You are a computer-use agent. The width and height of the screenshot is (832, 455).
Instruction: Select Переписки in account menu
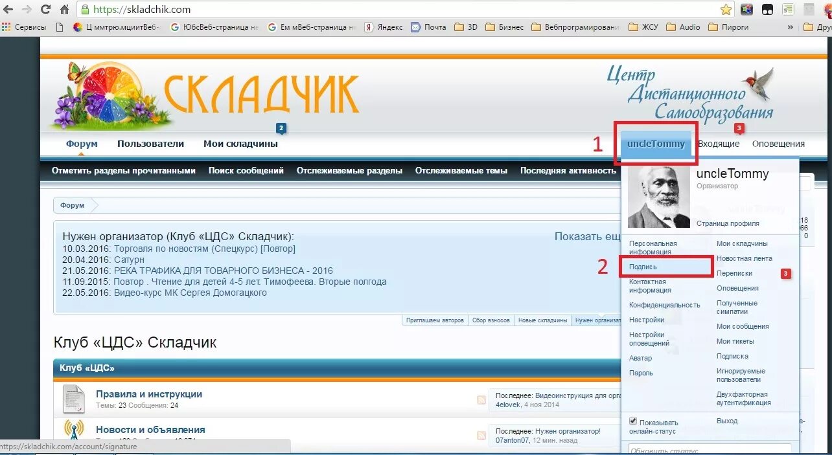(734, 273)
